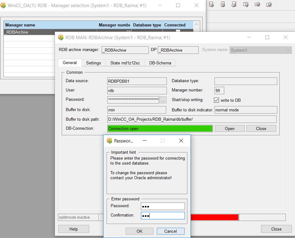The image size is (295, 238).
Task: Click the green Connection open status bar
Action: tap(160, 128)
